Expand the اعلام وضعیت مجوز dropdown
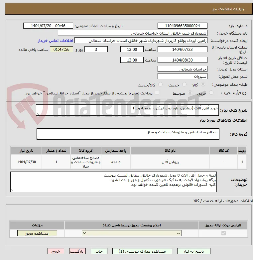The image size is (253, 260). tap(132, 233)
